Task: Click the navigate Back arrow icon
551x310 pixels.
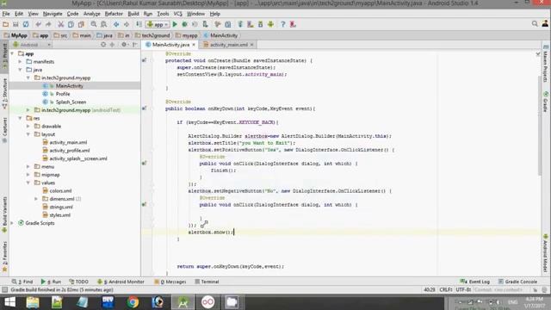Action: (116, 24)
